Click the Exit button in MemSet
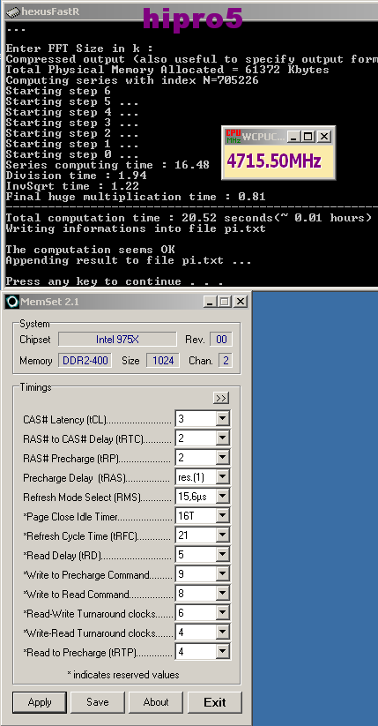Screen dimensions: 378x726 click(x=215, y=702)
